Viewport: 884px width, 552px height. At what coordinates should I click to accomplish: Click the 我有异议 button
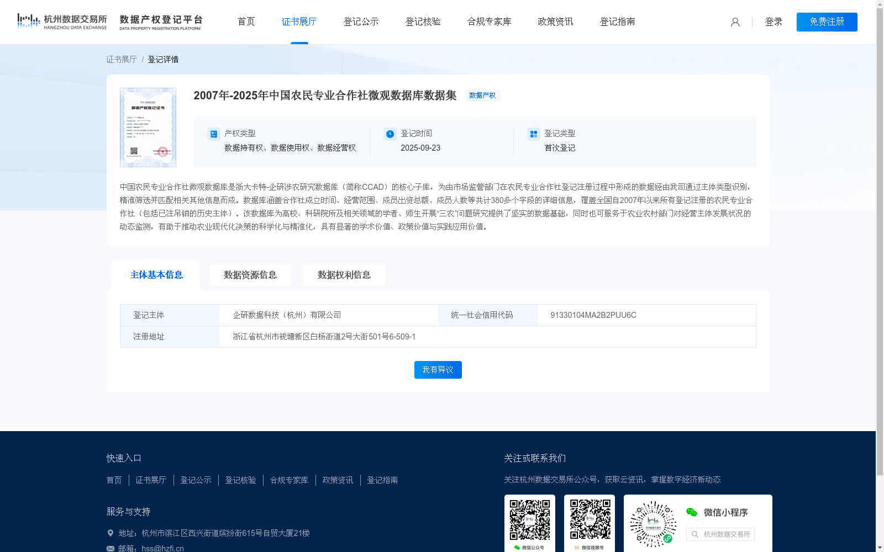(438, 370)
